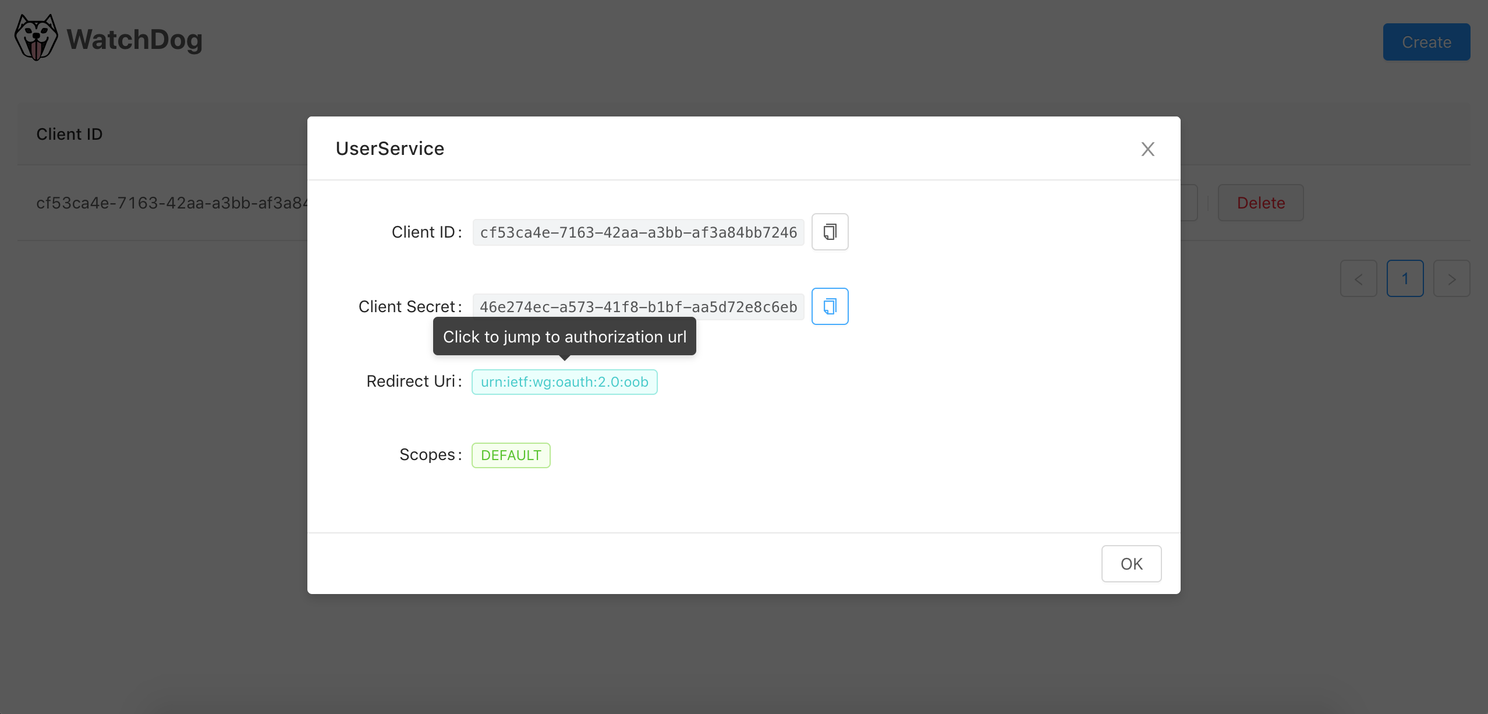This screenshot has width=1488, height=714.
Task: Copy the Client ID to clipboard
Action: pos(830,232)
